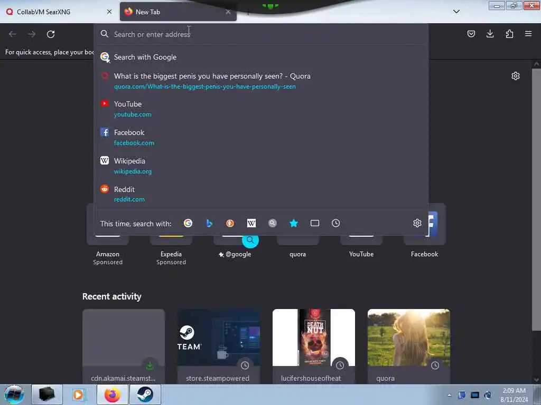Pick the grey magnifier search engine icon

point(273,223)
